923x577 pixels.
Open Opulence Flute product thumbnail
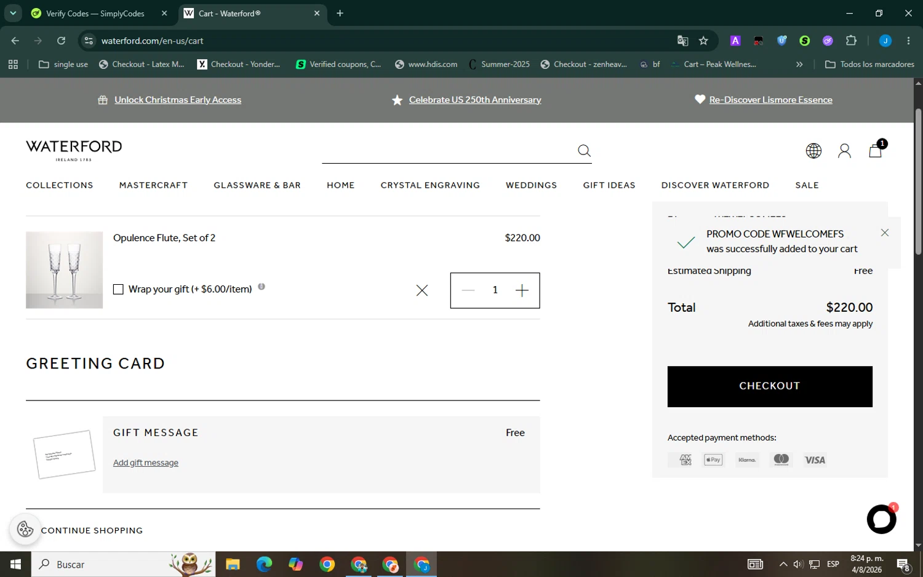coord(64,270)
